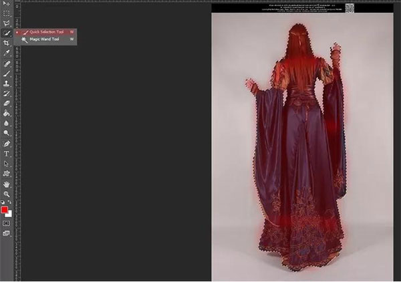Screen dimensions: 401x282
Task: Select the Eyedropper tool
Action: pos(7,52)
